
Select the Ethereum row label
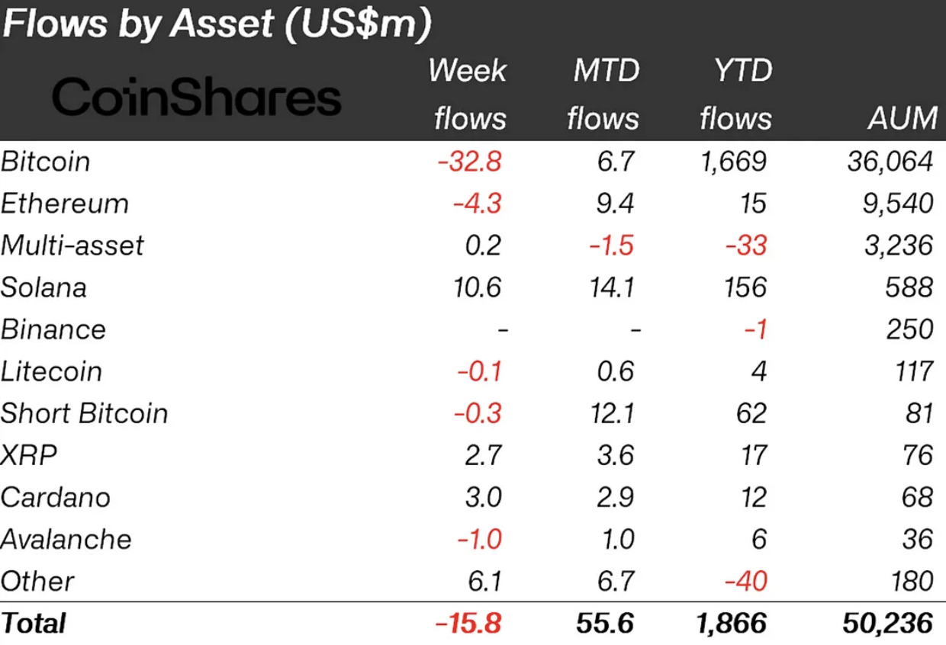pos(65,204)
